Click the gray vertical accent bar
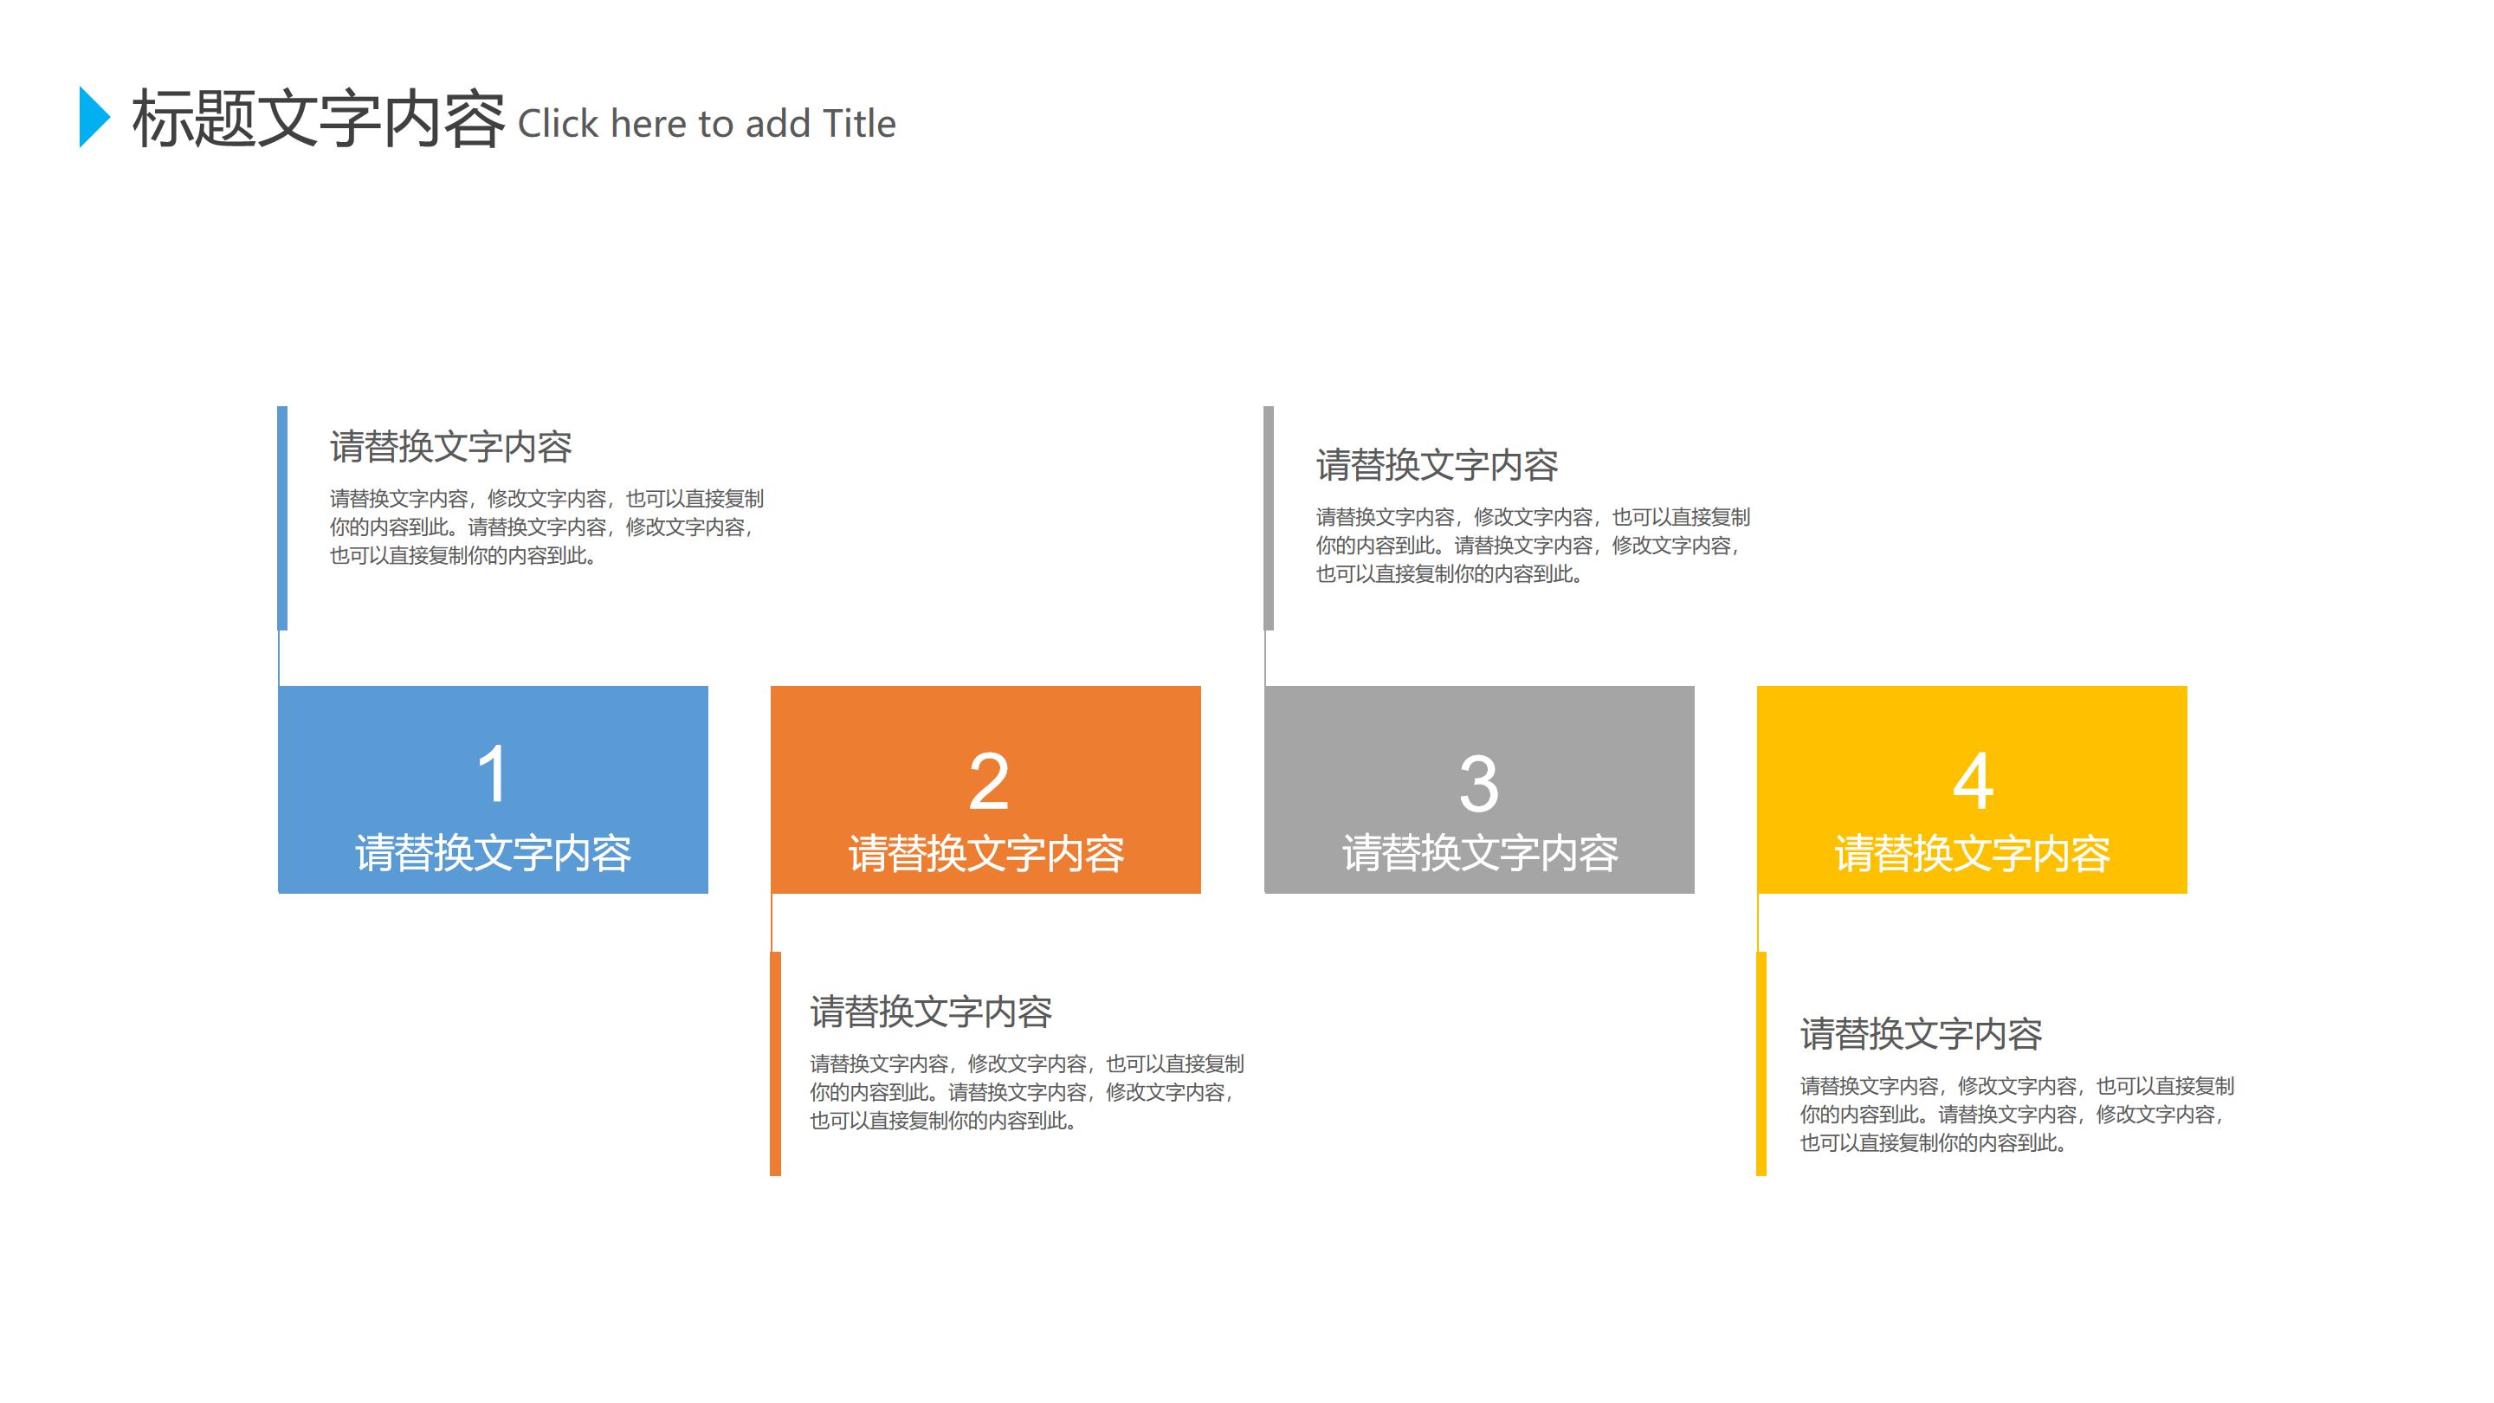Viewport: 2494px width, 1403px height. [x=1269, y=518]
